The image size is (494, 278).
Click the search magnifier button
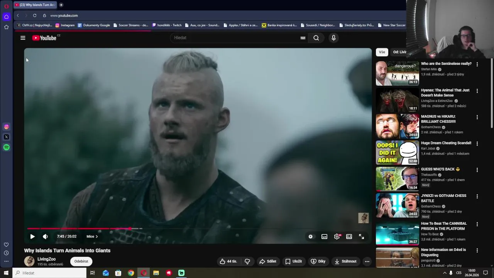[x=316, y=38]
